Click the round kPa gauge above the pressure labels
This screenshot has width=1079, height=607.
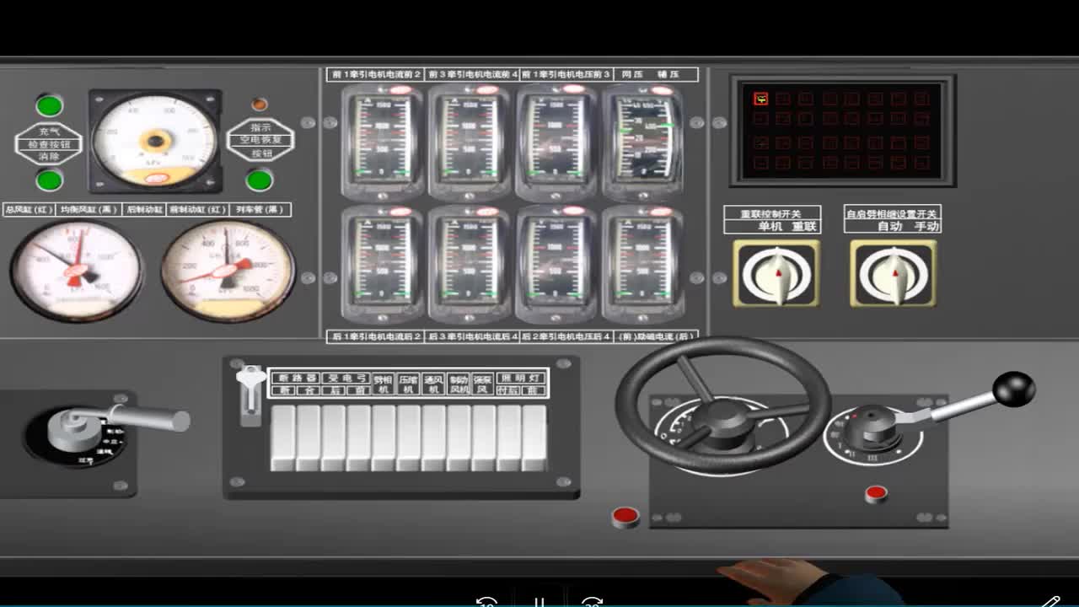(155, 140)
